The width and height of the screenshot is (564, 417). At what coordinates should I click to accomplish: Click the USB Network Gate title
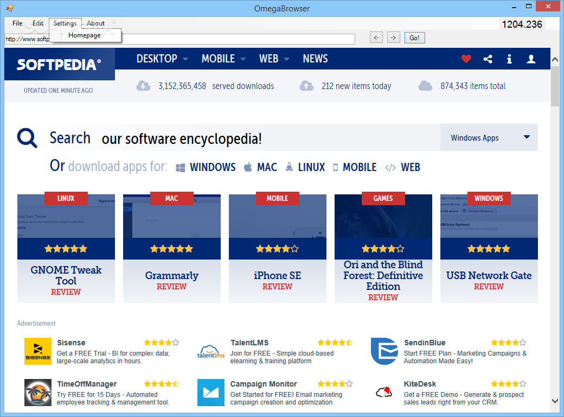pyautogui.click(x=489, y=275)
